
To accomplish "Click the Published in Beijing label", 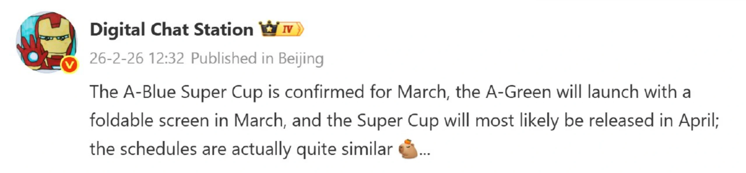I will click(257, 58).
